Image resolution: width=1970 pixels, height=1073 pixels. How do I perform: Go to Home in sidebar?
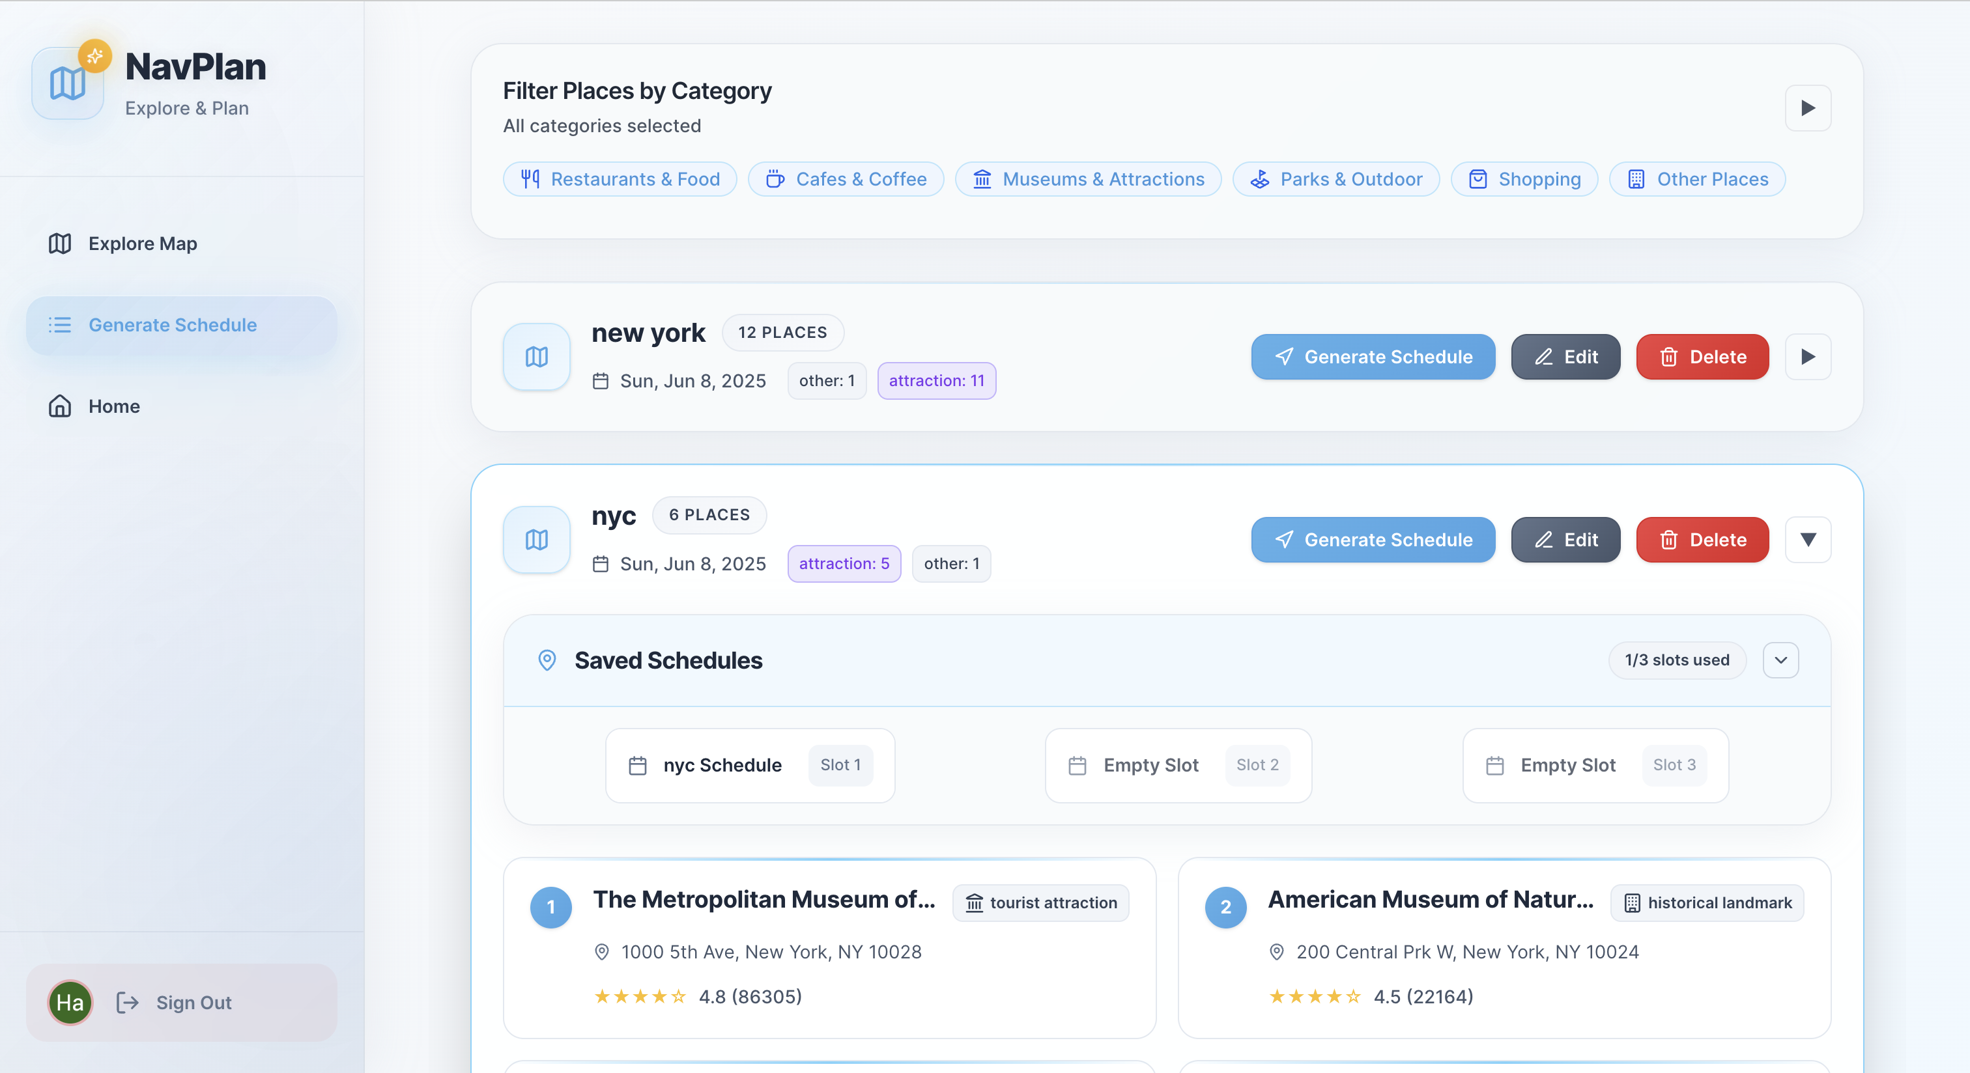(114, 406)
